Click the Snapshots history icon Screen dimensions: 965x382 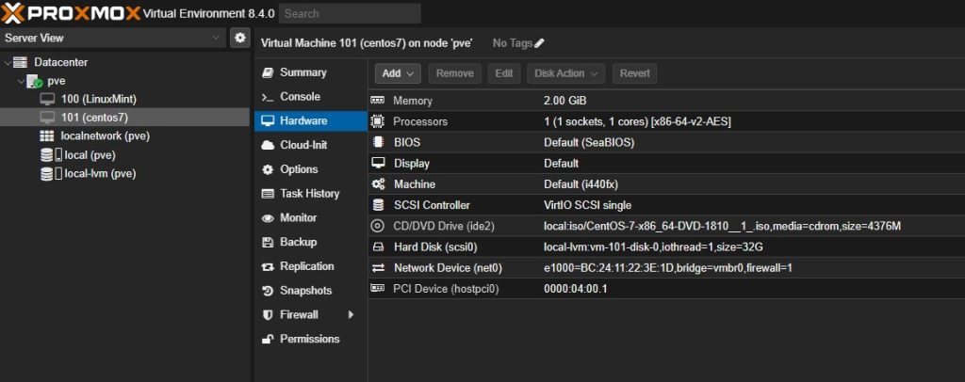[267, 291]
